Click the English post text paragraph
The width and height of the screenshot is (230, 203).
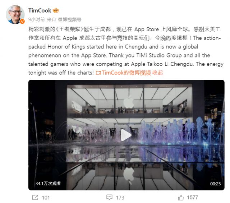pyautogui.click(x=126, y=55)
